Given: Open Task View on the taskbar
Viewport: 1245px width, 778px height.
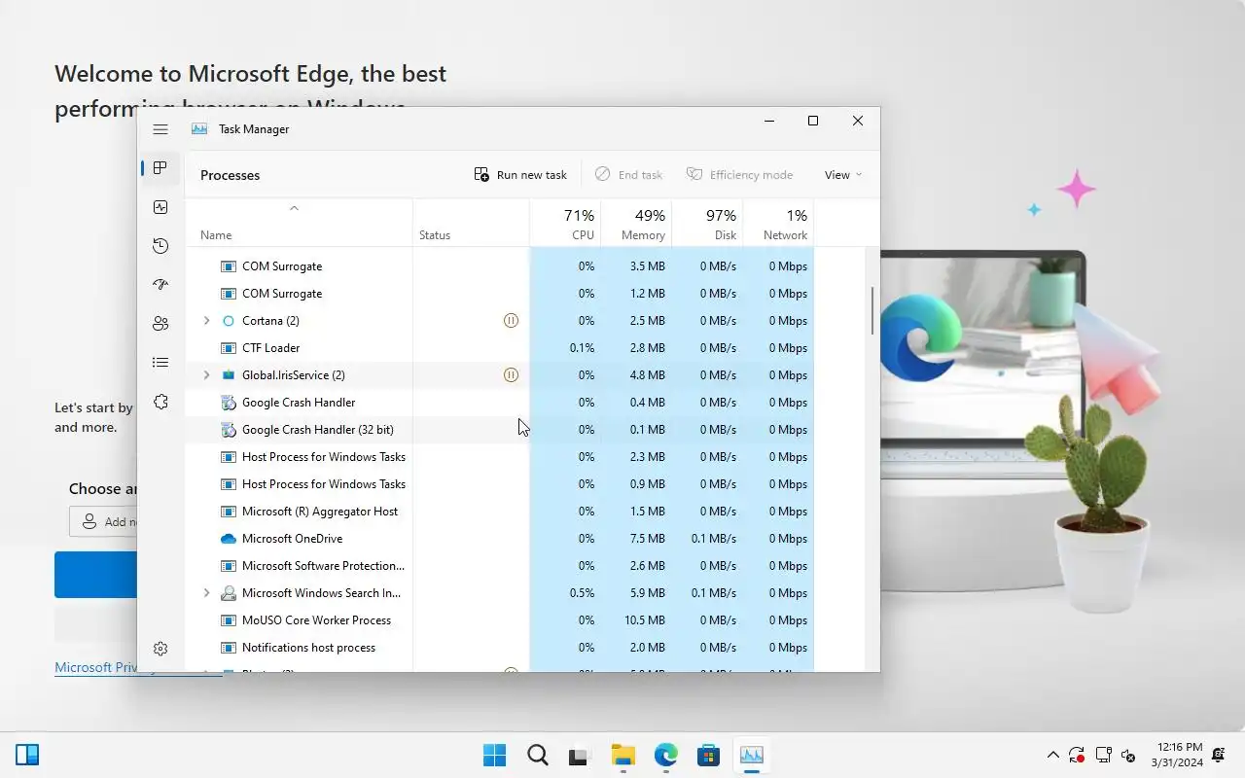Looking at the screenshot, I should point(580,755).
